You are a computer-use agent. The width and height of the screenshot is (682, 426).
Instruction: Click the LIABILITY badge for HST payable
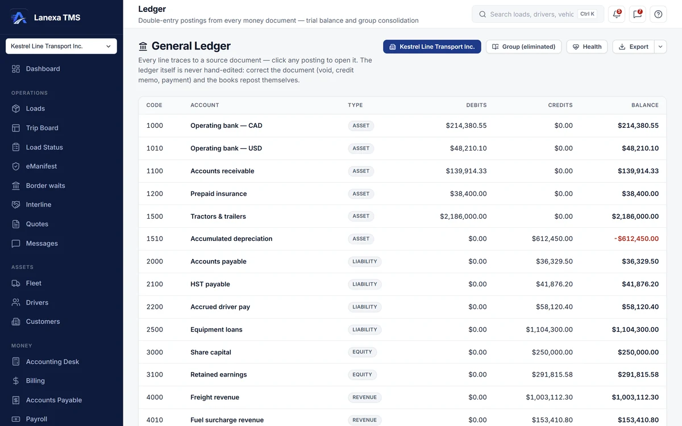click(x=365, y=284)
